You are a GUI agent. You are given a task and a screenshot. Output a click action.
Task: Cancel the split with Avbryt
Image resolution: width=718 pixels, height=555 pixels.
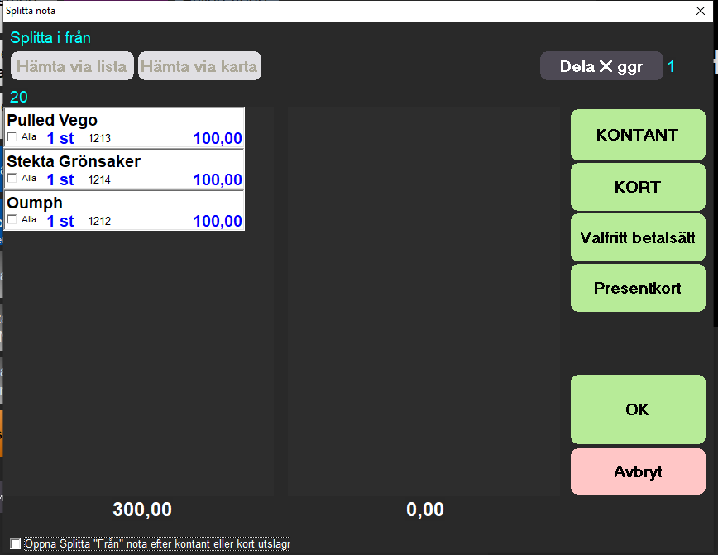tap(637, 472)
